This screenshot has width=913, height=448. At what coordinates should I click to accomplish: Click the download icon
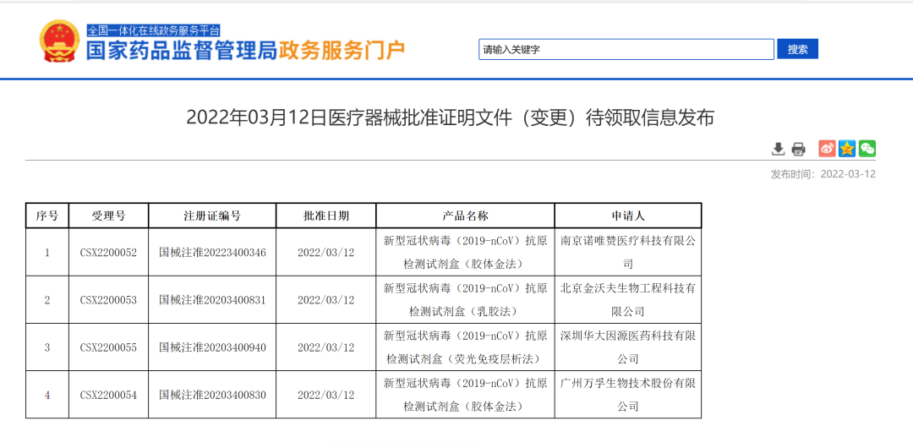778,149
